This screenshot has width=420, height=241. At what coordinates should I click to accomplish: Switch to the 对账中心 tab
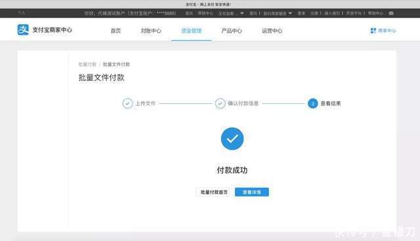click(151, 31)
